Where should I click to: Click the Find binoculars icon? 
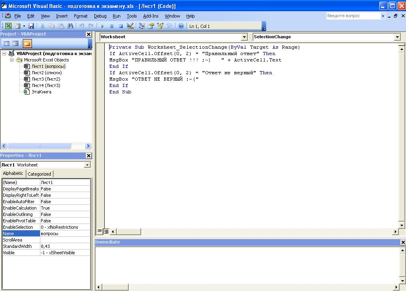[x=70, y=26]
